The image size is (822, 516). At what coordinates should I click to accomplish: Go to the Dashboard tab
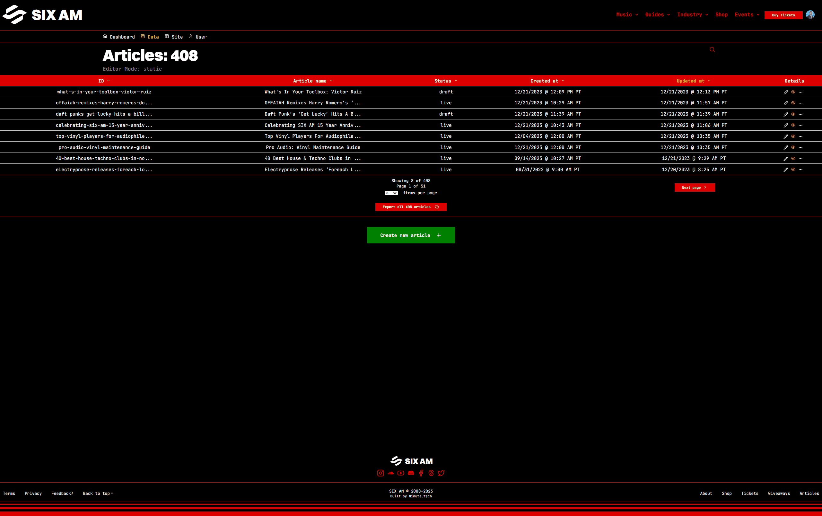[119, 37]
